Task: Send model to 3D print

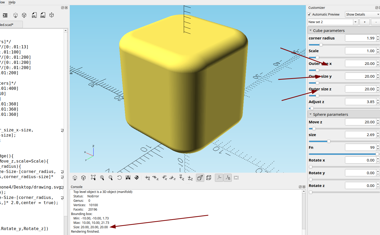Action: tap(52, 15)
